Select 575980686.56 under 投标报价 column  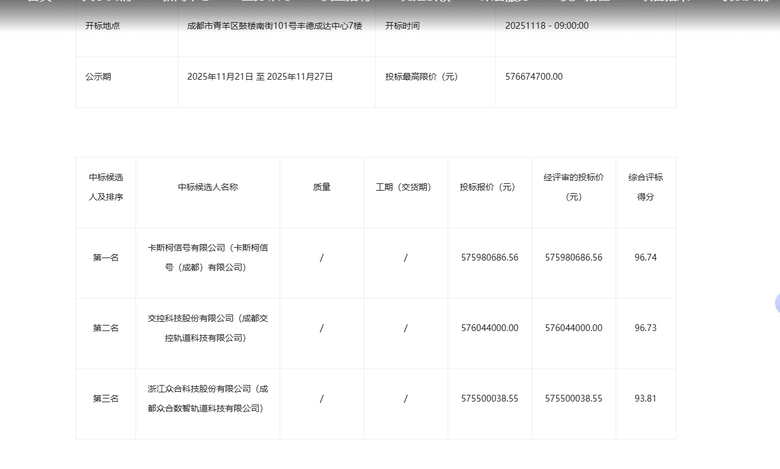point(490,257)
